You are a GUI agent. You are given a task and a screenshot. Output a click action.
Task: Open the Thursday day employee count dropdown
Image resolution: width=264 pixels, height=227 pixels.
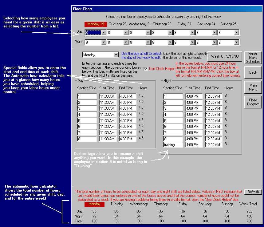tap(170, 32)
